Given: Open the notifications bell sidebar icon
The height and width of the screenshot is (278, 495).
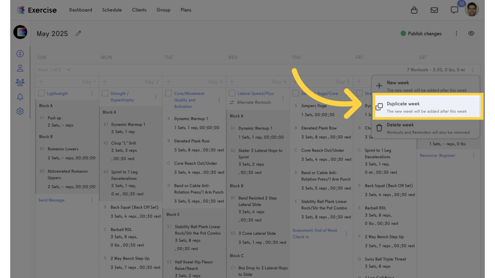Looking at the screenshot, I should click(x=20, y=97).
